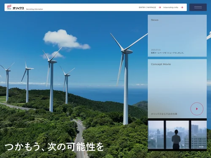
Task: Open the hamburger menu button
Action: (x=198, y=7)
